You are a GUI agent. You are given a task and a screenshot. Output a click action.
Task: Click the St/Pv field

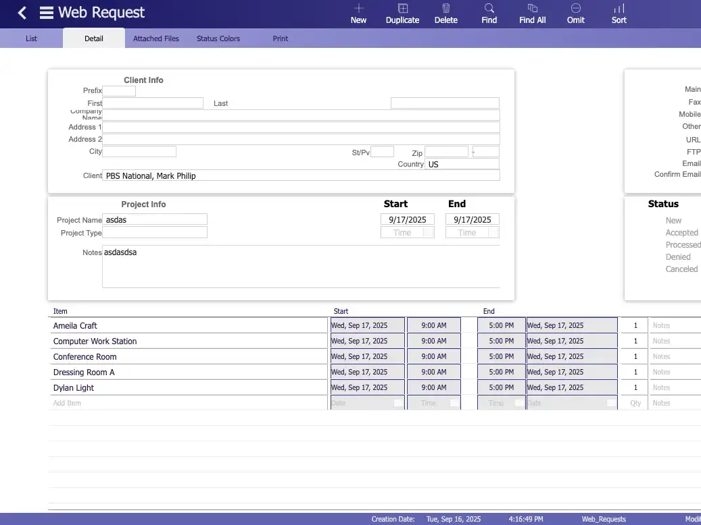(x=382, y=151)
